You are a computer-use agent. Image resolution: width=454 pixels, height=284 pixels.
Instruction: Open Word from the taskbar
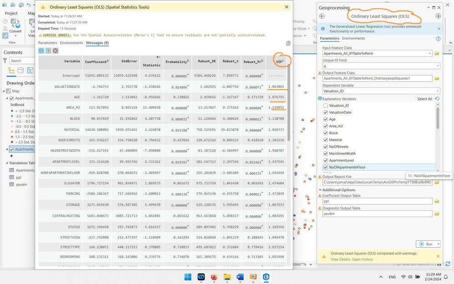pos(240,277)
